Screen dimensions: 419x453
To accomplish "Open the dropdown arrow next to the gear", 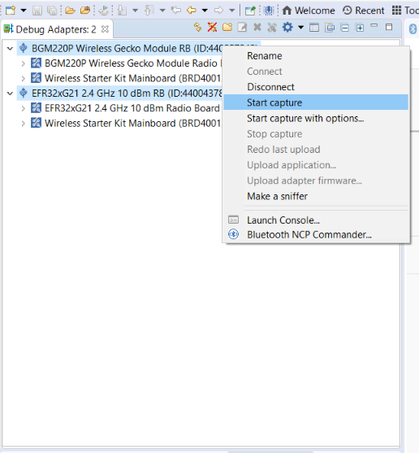I will [300, 28].
